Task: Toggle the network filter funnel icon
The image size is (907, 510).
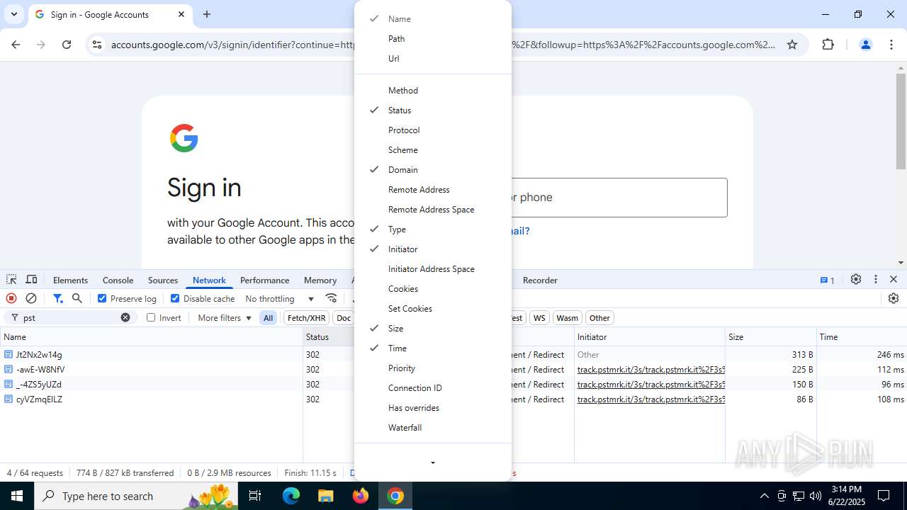Action: point(58,298)
